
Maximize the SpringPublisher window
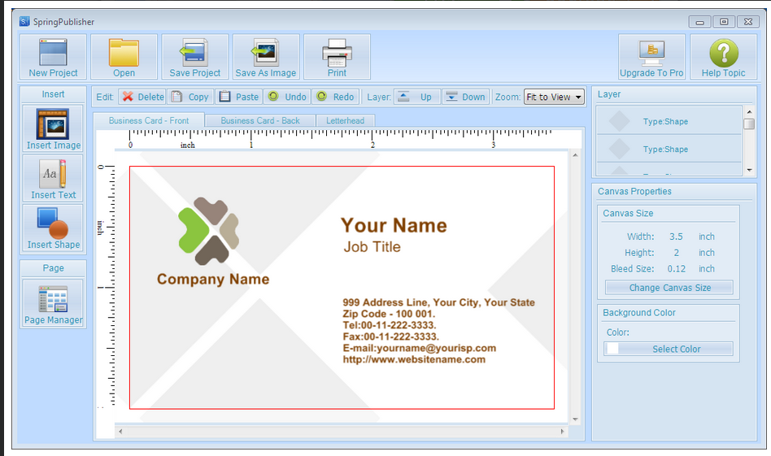[724, 22]
